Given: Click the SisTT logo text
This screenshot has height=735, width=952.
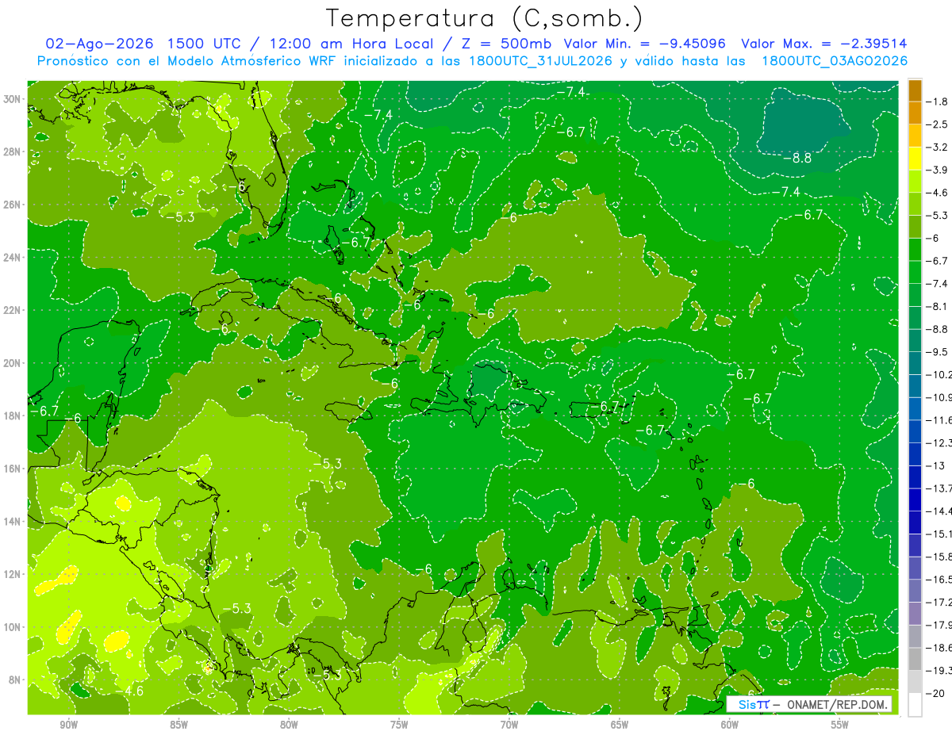Looking at the screenshot, I should click(753, 704).
